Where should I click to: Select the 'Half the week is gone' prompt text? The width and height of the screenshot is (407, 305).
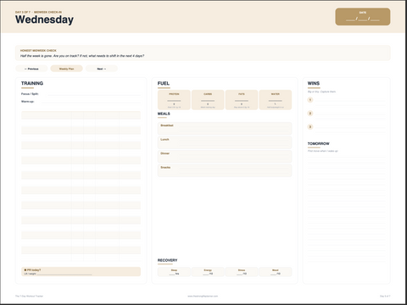tap(82, 56)
